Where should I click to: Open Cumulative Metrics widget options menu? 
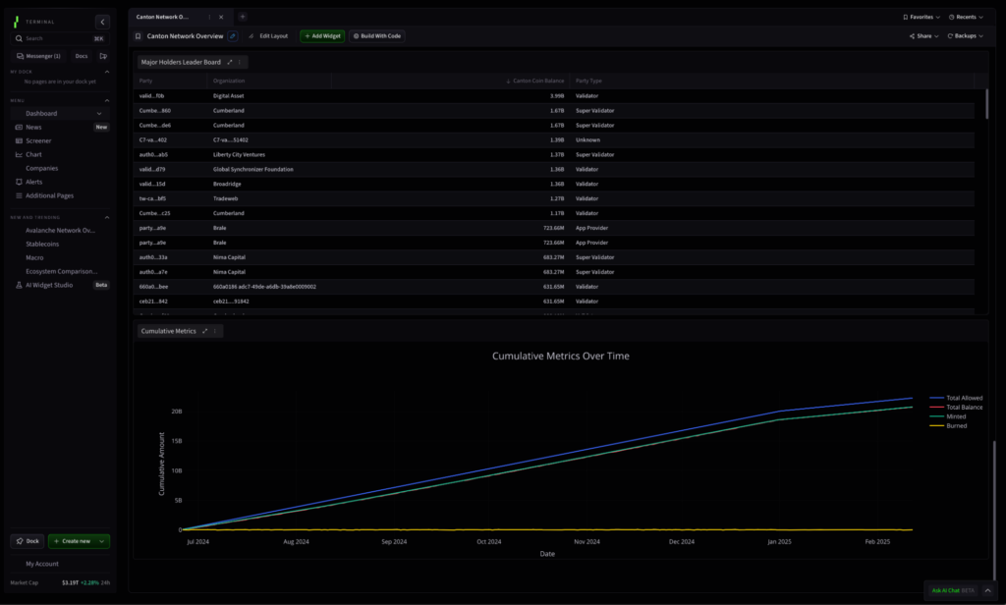click(x=215, y=331)
